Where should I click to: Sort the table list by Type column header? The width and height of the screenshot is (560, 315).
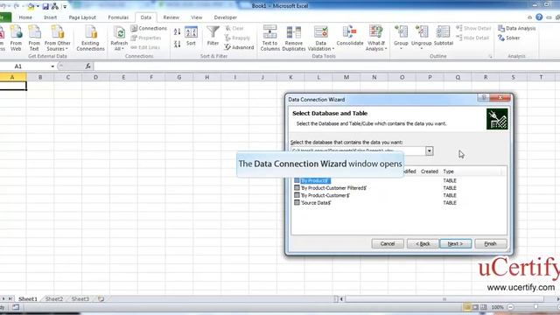[x=448, y=171]
